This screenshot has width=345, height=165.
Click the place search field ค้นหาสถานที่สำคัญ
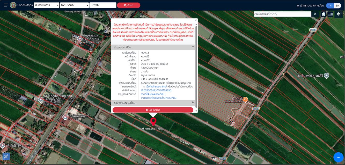tap(282, 14)
